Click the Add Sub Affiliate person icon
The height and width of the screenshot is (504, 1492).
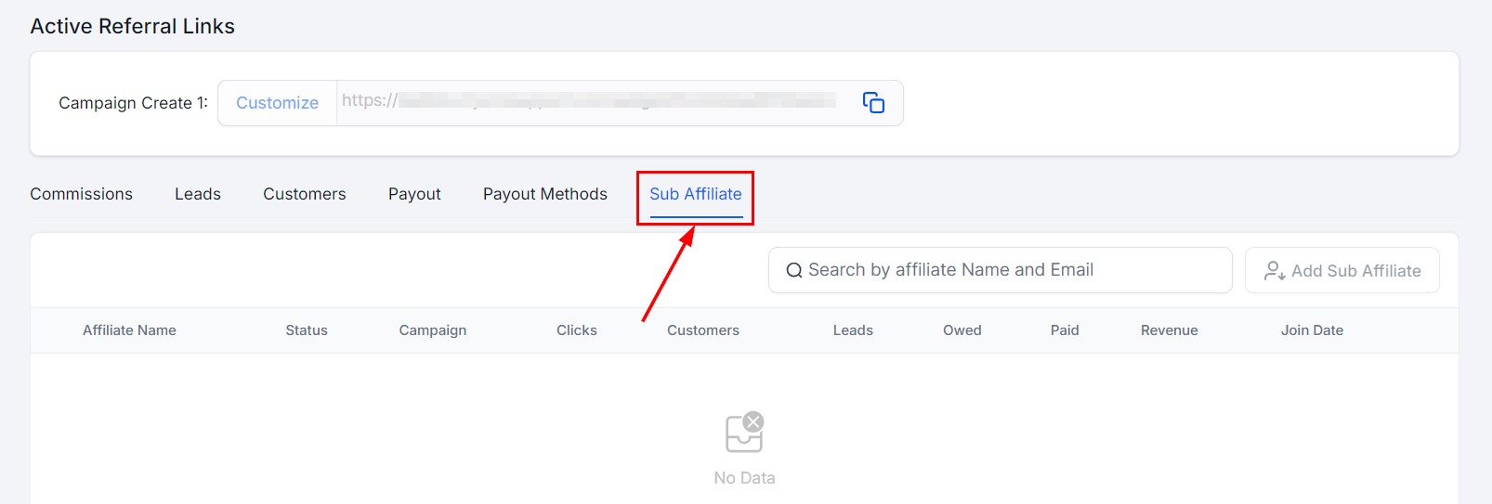pos(1275,271)
